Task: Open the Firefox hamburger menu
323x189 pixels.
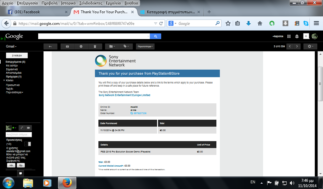Action: [316, 23]
